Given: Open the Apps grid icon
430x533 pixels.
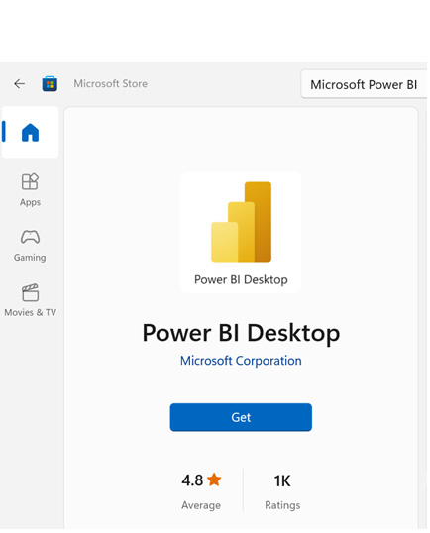Looking at the screenshot, I should click(30, 181).
